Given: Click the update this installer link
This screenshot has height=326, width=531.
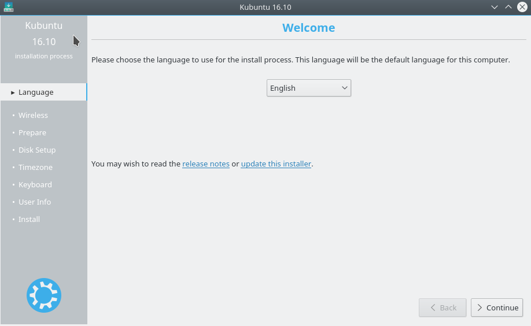Looking at the screenshot, I should [x=276, y=164].
